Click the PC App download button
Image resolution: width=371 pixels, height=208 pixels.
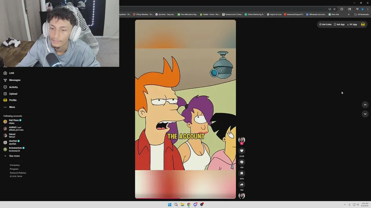click(x=352, y=25)
